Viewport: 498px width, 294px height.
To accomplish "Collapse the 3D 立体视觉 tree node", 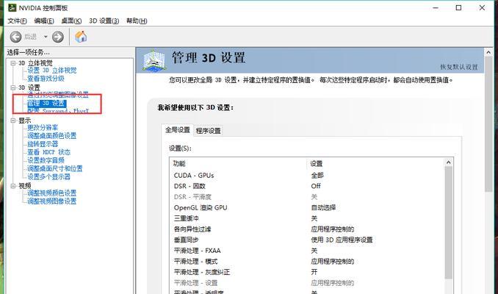I will 13,63.
